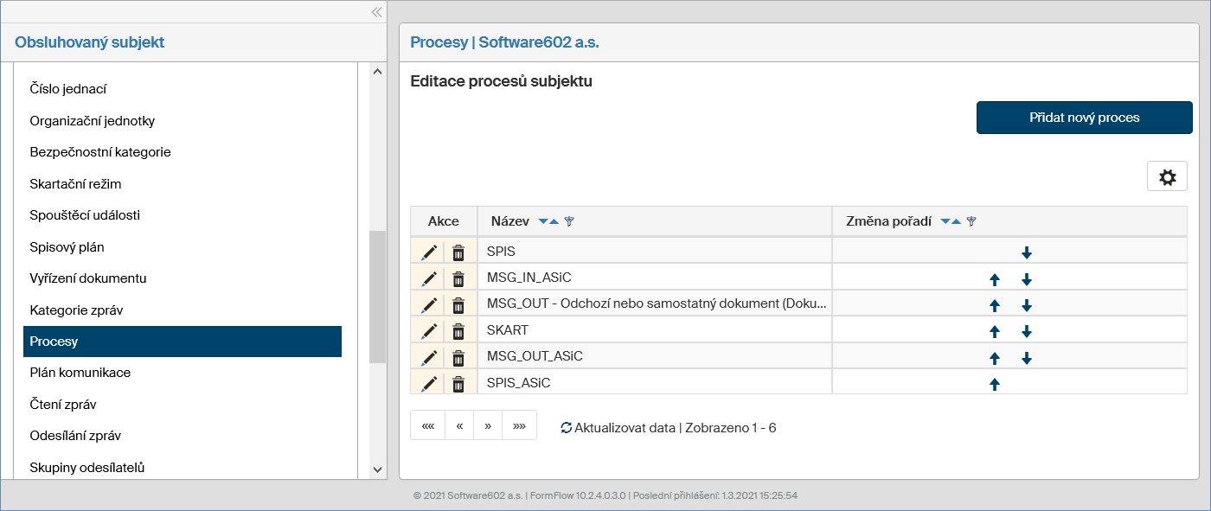1211x511 pixels.
Task: Select Spisový plán in sidebar
Action: tap(67, 247)
